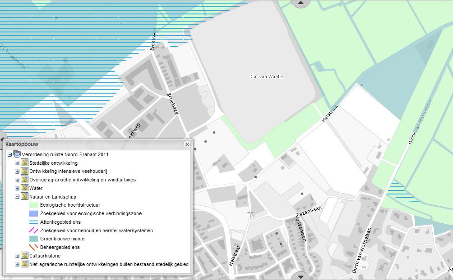
Task: Collapse the Verordening ruimte Noord-Brabant root
Action: 10,154
